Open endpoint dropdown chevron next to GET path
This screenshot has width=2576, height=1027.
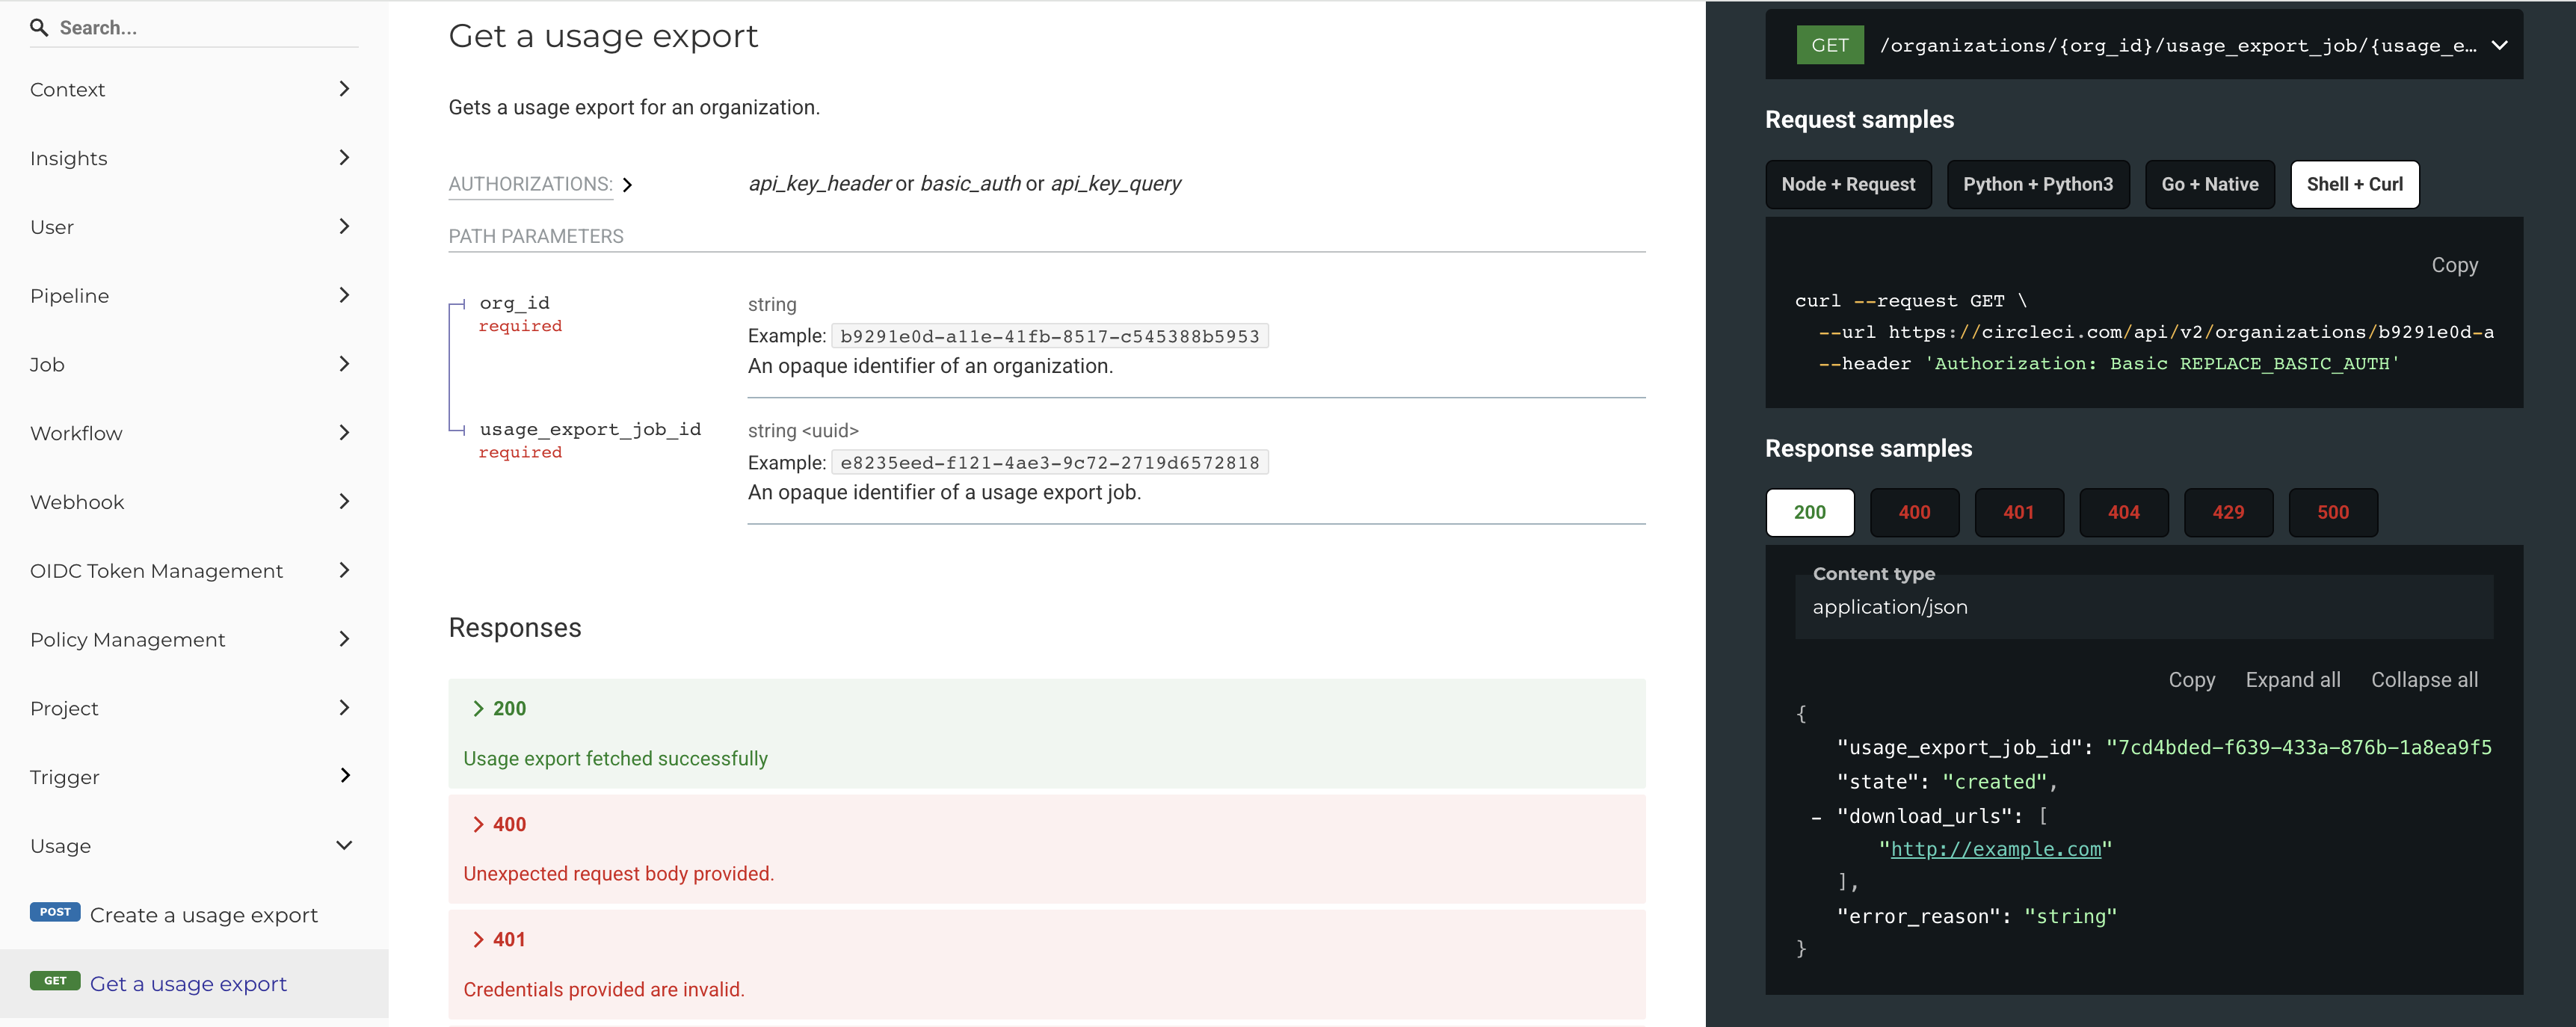point(2499,45)
